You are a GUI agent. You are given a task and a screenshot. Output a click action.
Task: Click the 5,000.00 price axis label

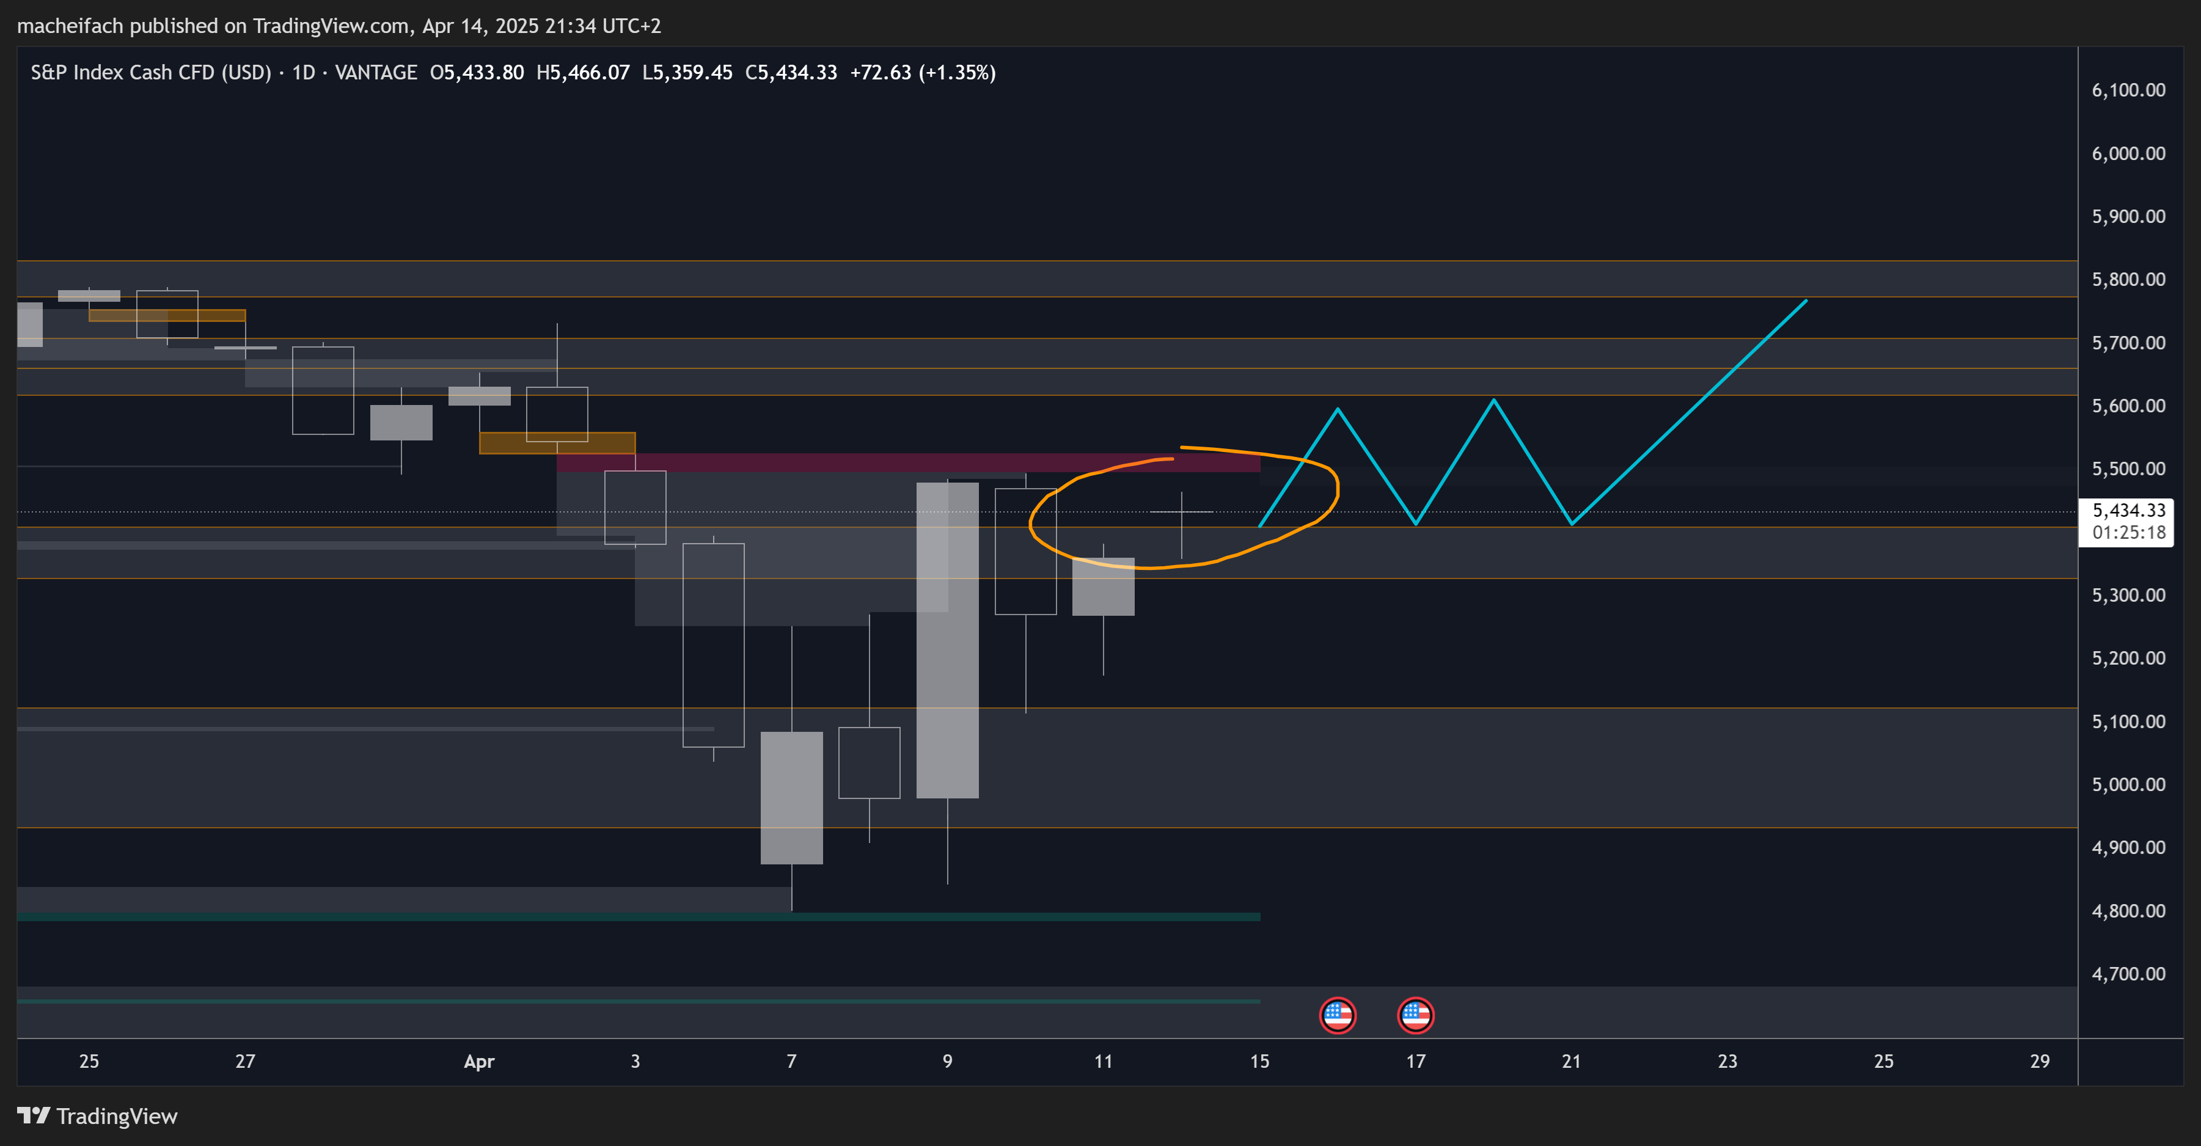click(2128, 785)
